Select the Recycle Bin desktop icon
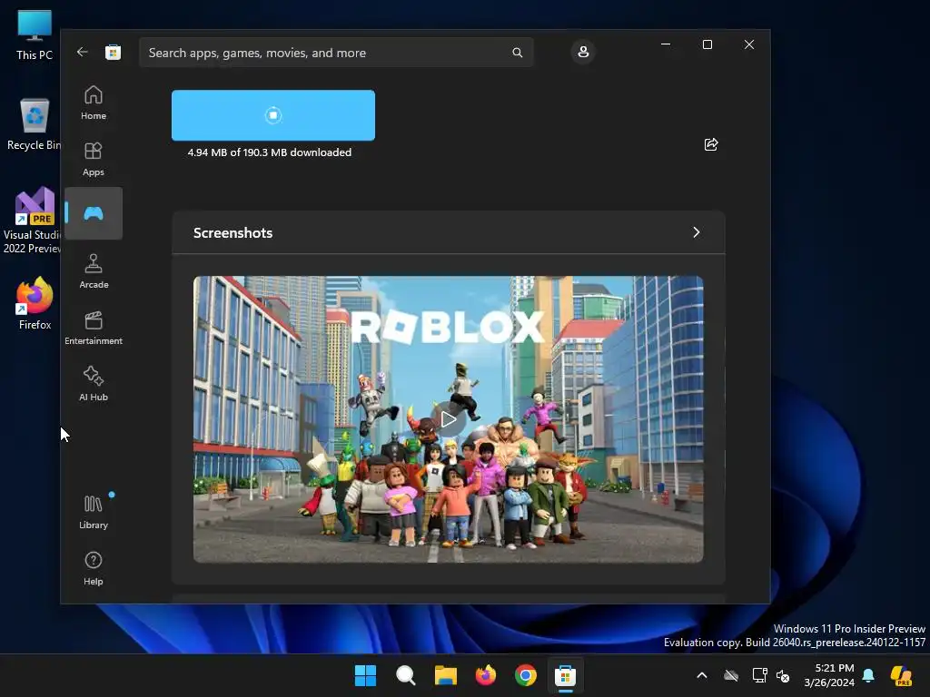This screenshot has height=697, width=930. pos(35,124)
